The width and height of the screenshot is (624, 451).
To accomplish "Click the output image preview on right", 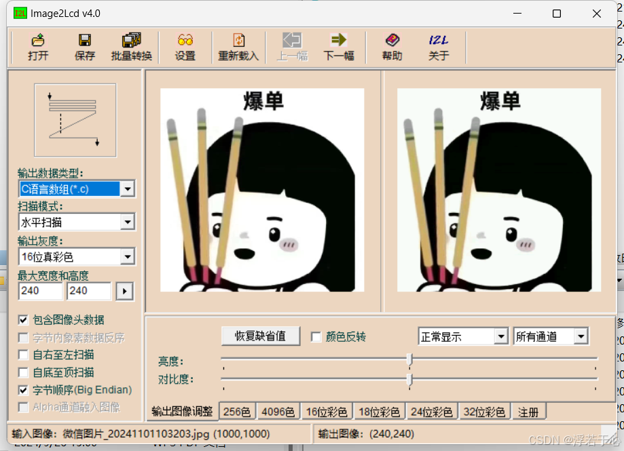I will tap(499, 190).
